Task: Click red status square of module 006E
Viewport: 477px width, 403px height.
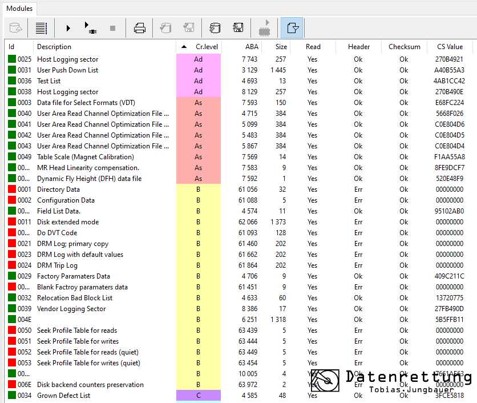Action: point(12,384)
